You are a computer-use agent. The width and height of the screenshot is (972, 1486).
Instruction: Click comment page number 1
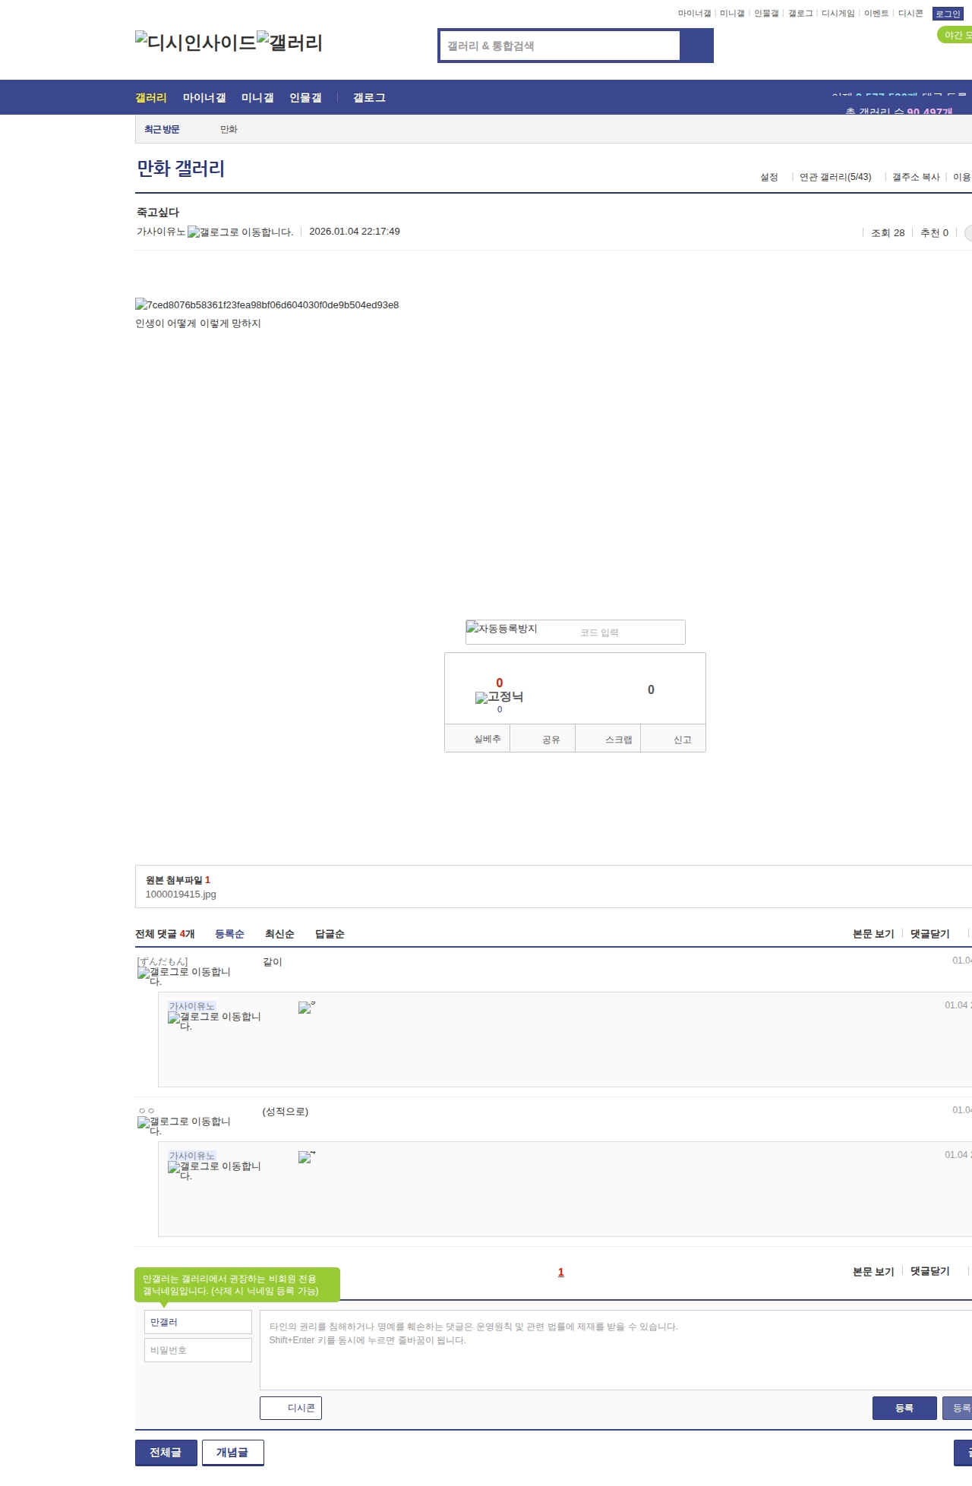click(561, 1272)
